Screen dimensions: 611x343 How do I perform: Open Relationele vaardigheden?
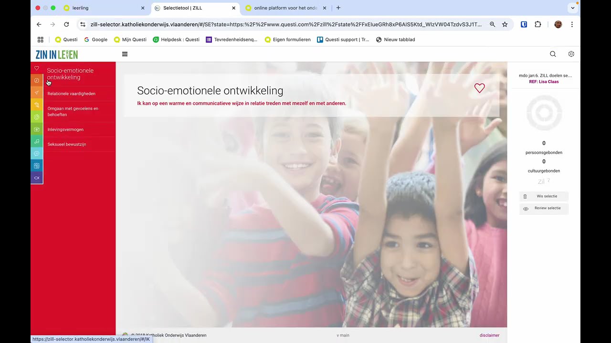point(72,94)
